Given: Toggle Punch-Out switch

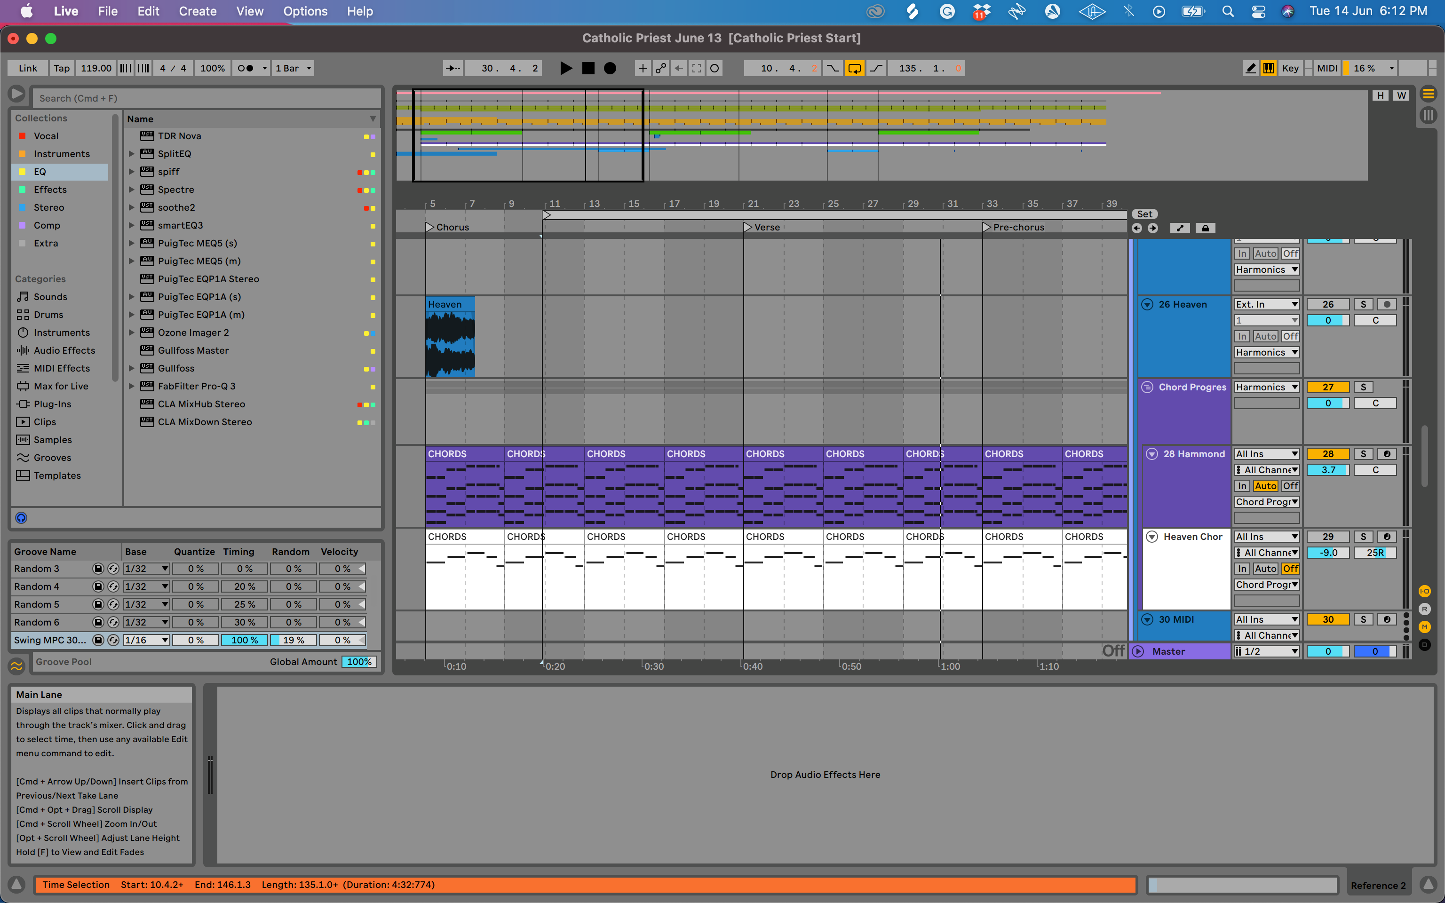Looking at the screenshot, I should [876, 68].
